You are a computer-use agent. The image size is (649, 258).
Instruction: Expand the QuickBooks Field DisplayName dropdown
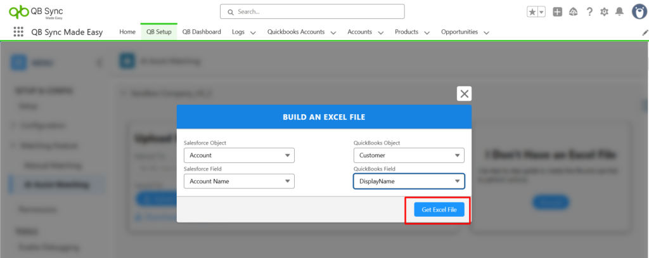point(409,181)
